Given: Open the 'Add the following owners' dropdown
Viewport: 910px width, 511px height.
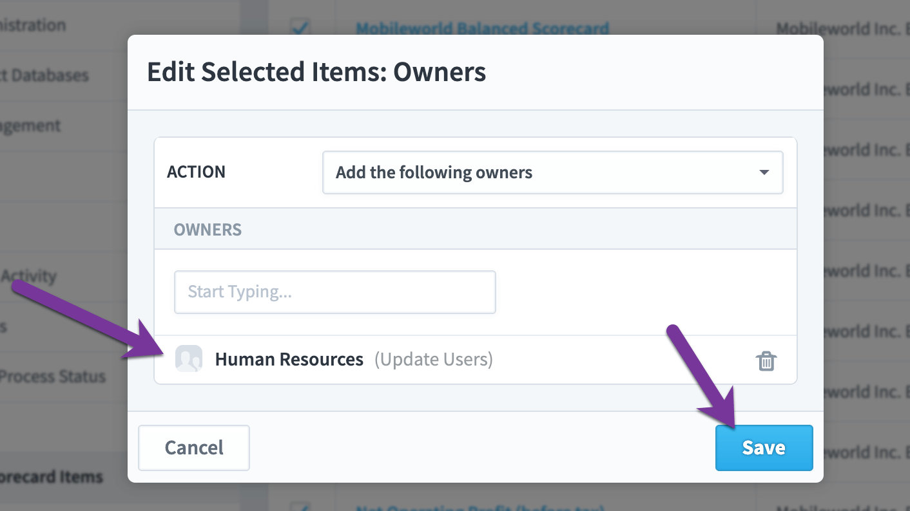Looking at the screenshot, I should point(553,172).
